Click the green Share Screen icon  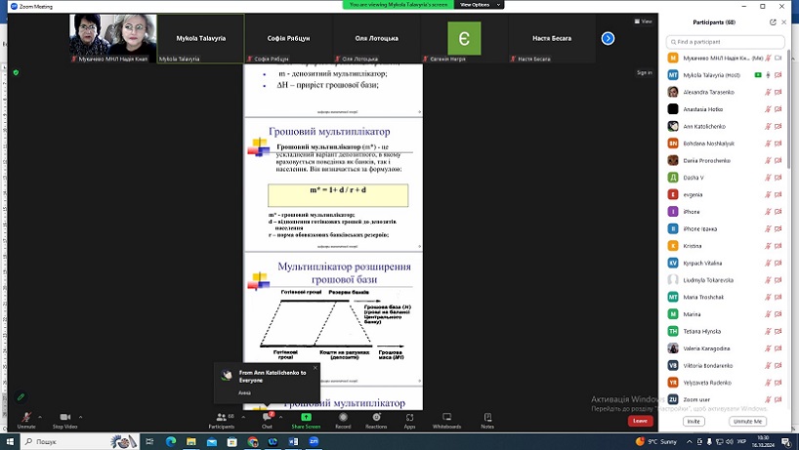pos(307,417)
